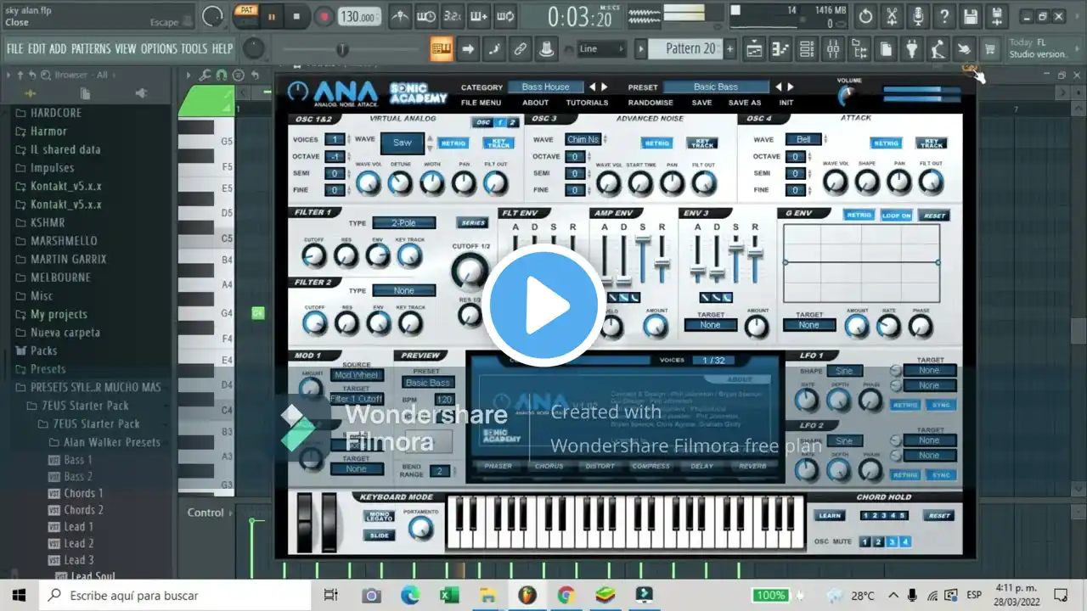Screen dimensions: 1087x611
Task: Open the Mixer view icon
Action: pyautogui.click(x=833, y=49)
